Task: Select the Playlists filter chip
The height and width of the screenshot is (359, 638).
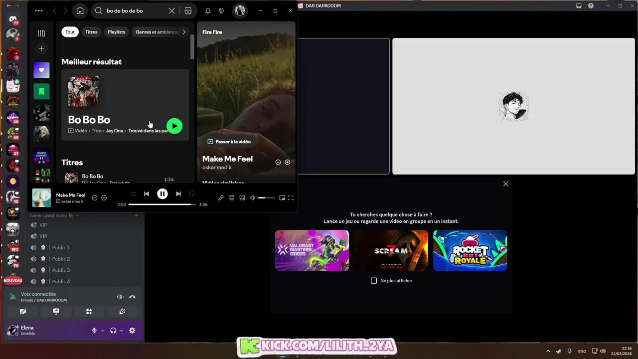Action: click(117, 32)
